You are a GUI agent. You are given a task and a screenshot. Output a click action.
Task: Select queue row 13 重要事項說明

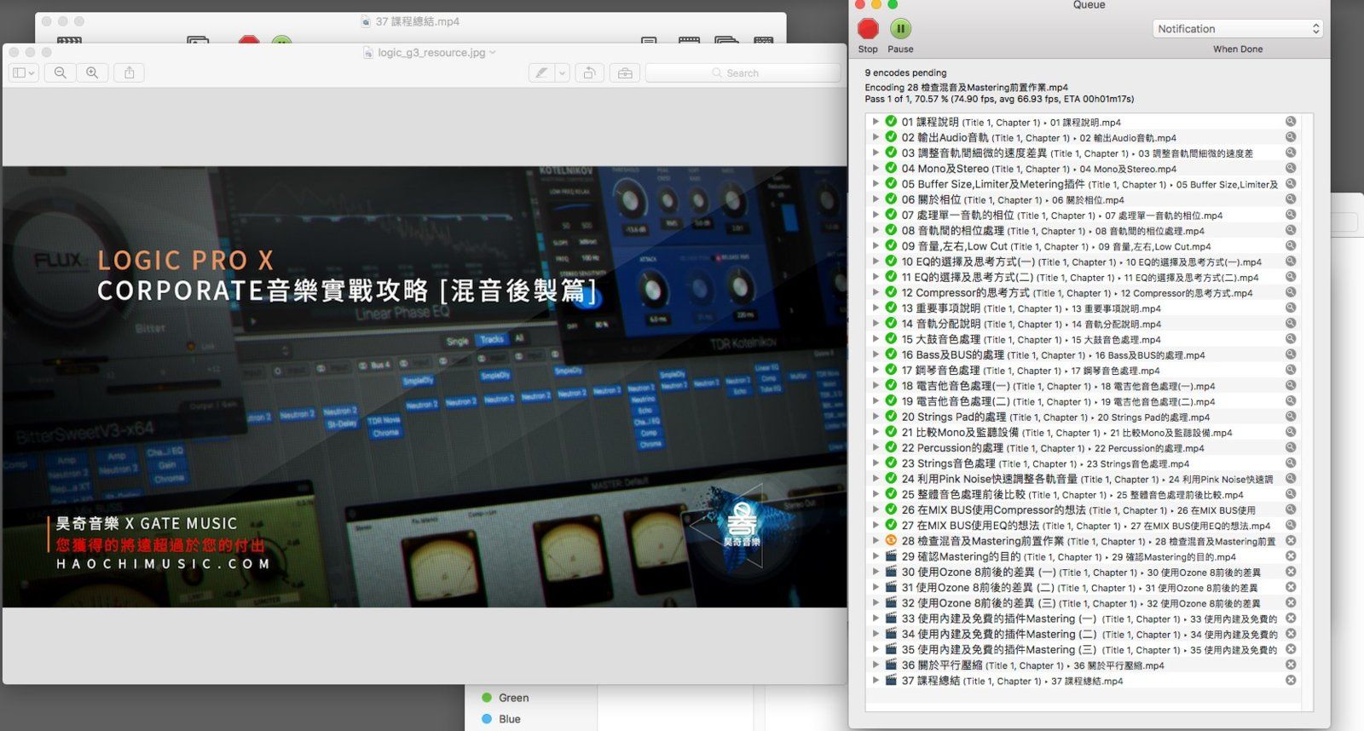click(x=1084, y=308)
